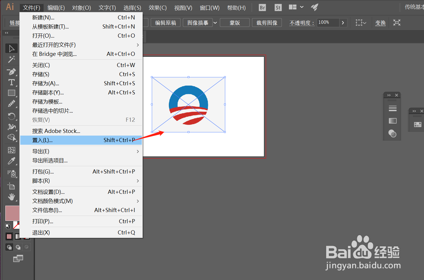Swap to default fill and stroke
The width and height of the screenshot is (424, 280).
8,226
